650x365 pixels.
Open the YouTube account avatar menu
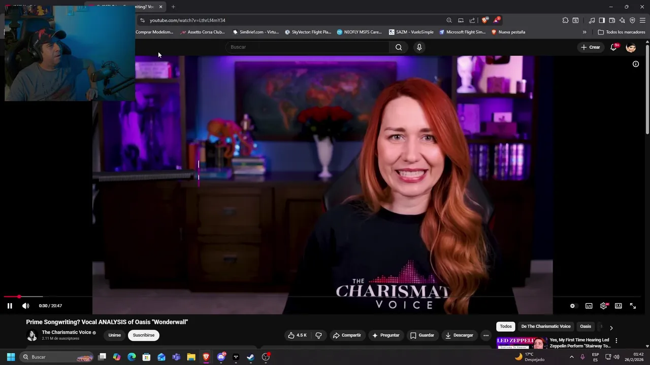click(631, 48)
